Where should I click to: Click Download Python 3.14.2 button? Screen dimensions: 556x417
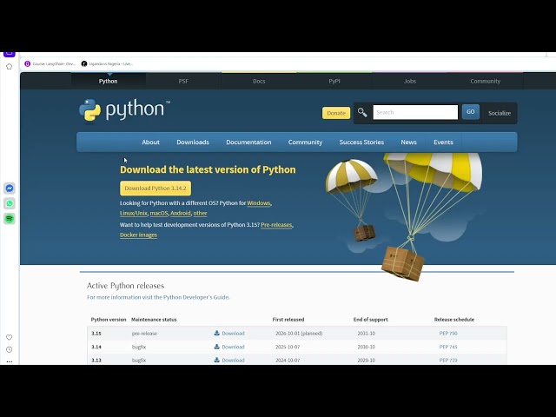click(156, 189)
